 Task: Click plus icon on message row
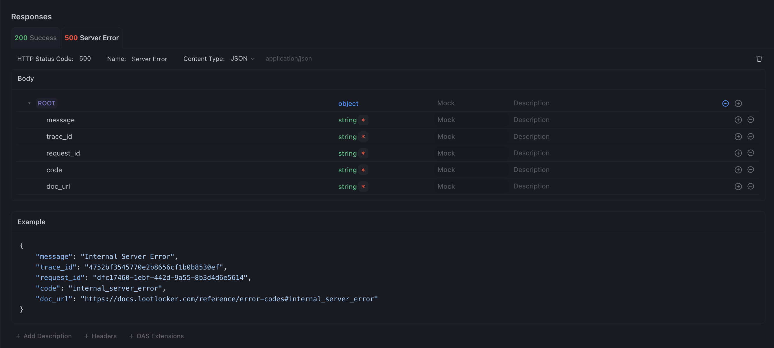click(738, 120)
